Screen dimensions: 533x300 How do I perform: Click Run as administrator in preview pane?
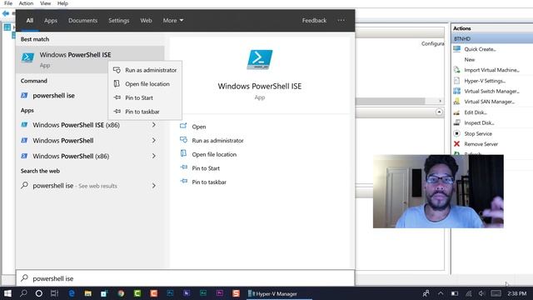(217, 141)
